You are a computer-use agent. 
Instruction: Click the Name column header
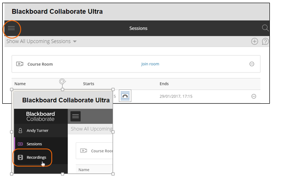coord(20,84)
